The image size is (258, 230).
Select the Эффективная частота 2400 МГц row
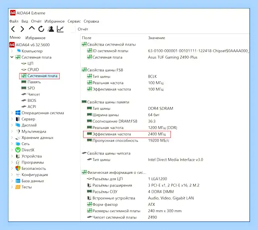click(x=127, y=134)
